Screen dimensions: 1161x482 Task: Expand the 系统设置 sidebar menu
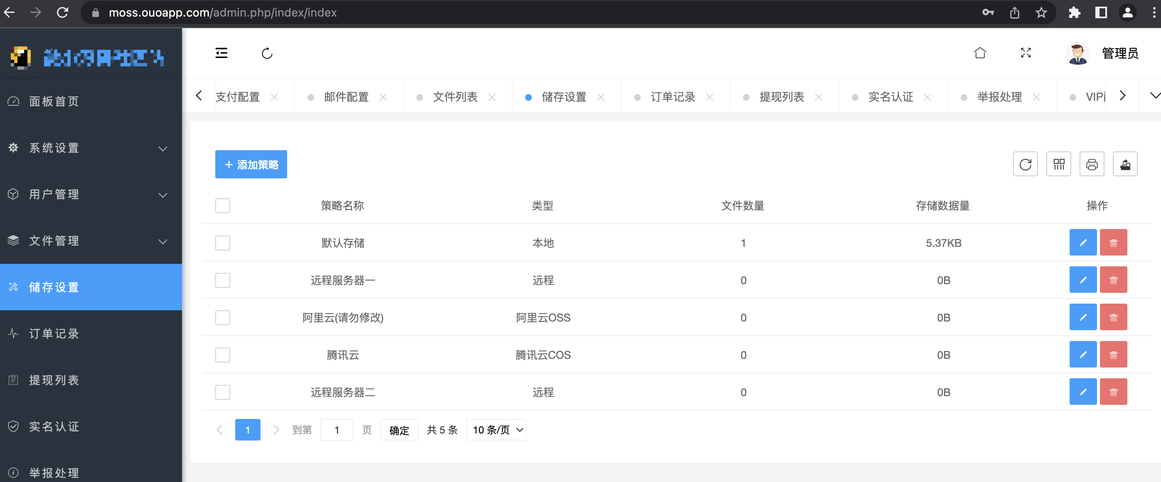point(91,148)
